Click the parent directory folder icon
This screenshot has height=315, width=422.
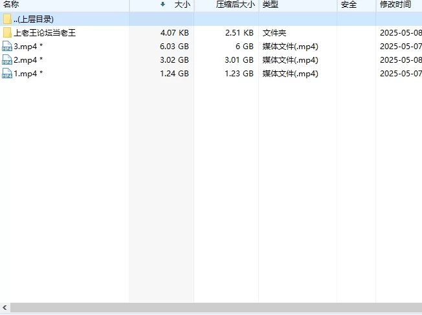(7, 19)
